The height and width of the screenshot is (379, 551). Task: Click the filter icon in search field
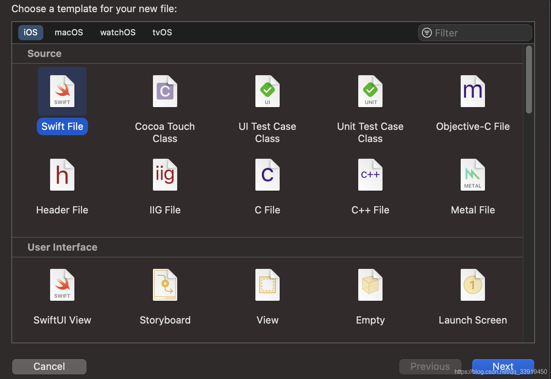click(x=427, y=33)
